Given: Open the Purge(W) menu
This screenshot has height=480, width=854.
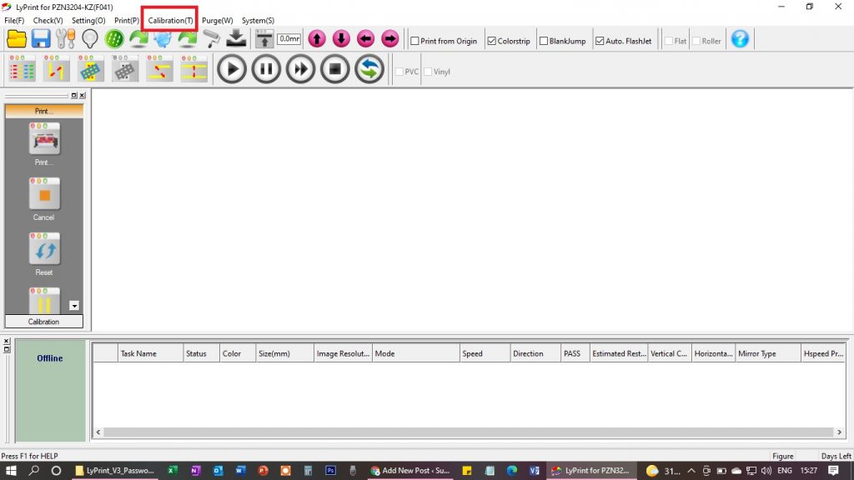Looking at the screenshot, I should click(217, 20).
